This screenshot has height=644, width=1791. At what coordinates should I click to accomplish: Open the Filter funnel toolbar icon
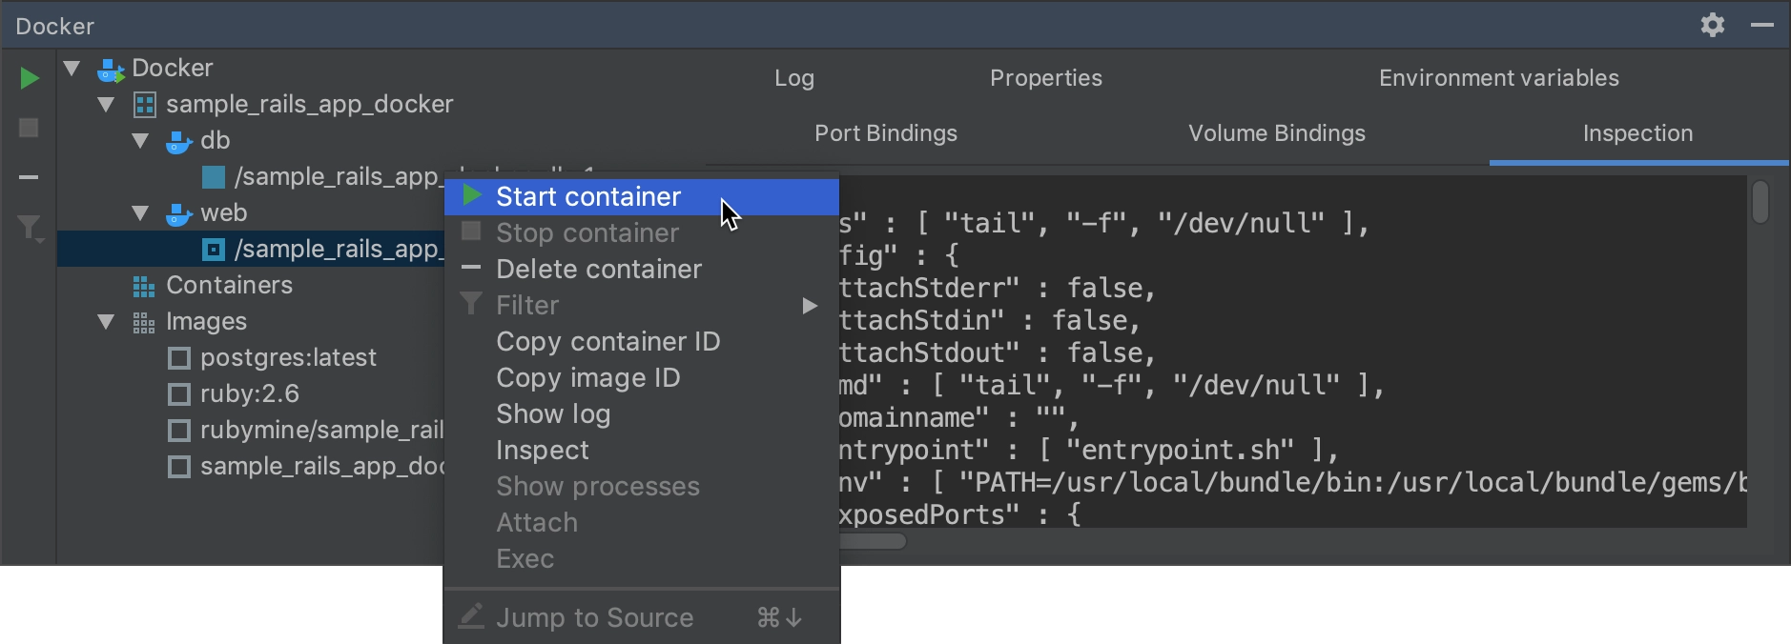[30, 229]
